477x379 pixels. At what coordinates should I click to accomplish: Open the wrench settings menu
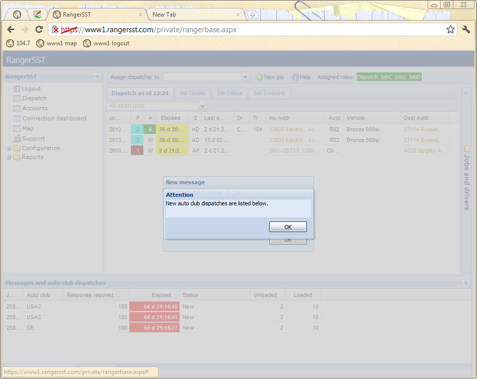pyautogui.click(x=466, y=30)
